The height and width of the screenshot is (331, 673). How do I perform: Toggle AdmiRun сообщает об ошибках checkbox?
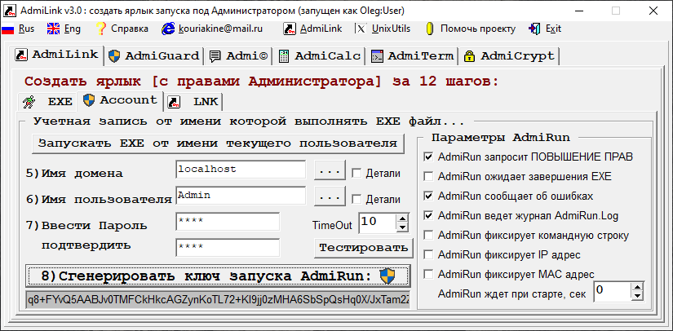[428, 196]
